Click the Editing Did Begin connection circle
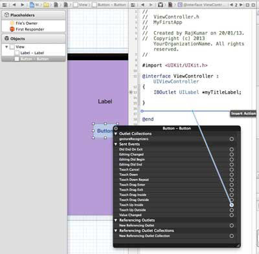The width and height of the screenshot is (259, 254). pos(232,160)
